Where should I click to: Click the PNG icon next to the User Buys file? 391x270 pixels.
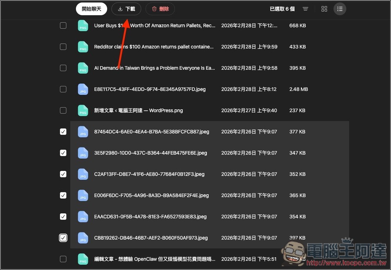[83, 25]
